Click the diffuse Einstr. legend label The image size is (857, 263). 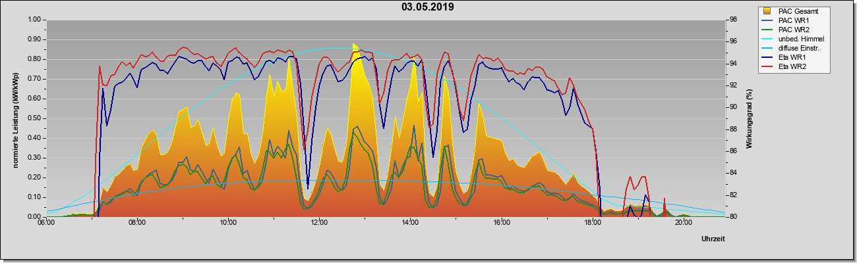click(800, 48)
